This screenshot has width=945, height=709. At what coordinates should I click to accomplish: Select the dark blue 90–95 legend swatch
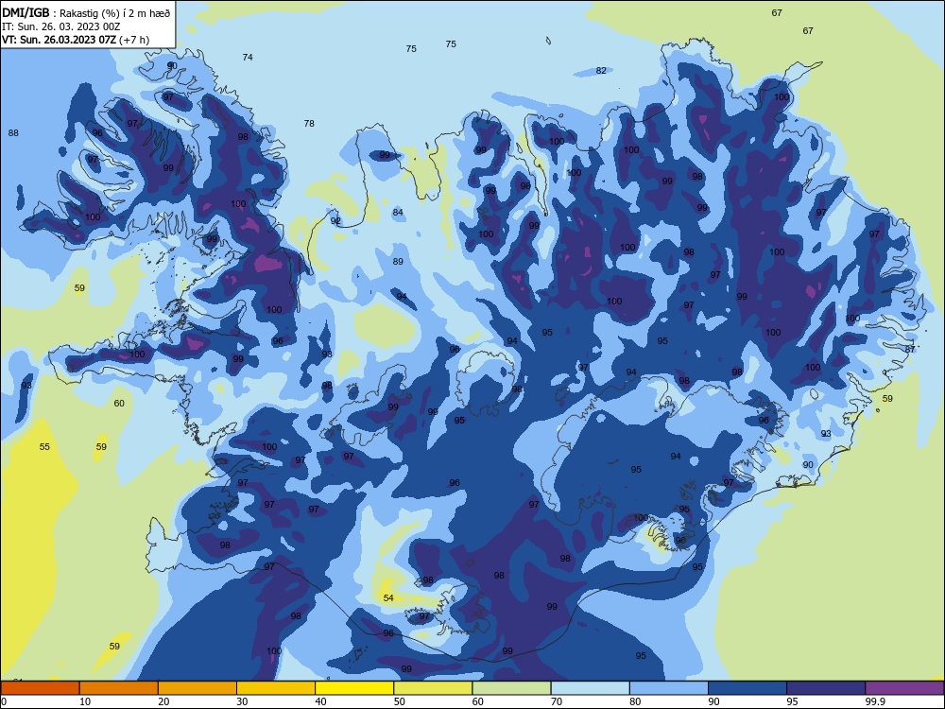[747, 688]
